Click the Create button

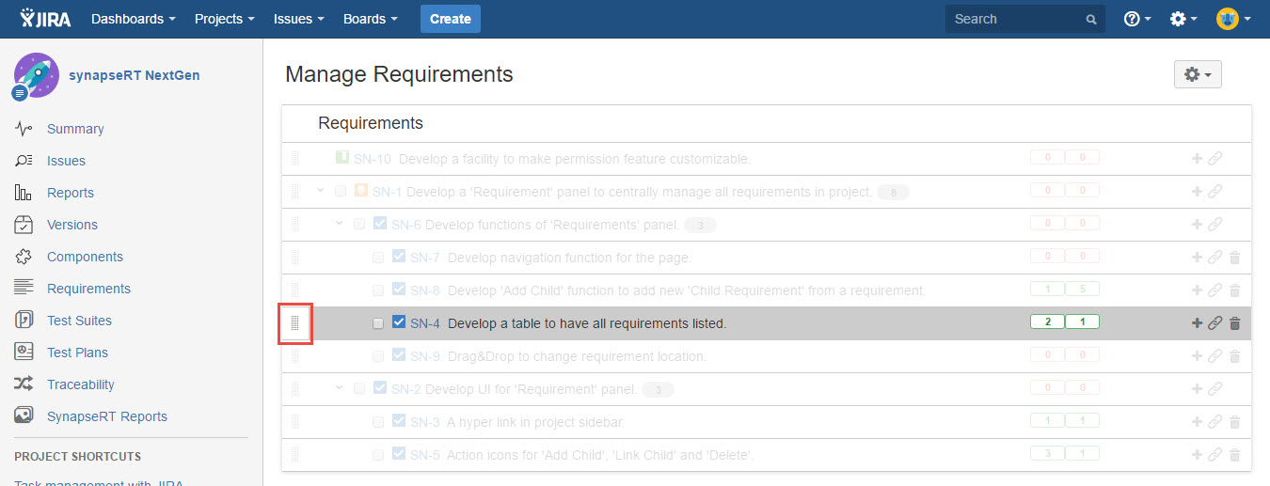point(451,19)
